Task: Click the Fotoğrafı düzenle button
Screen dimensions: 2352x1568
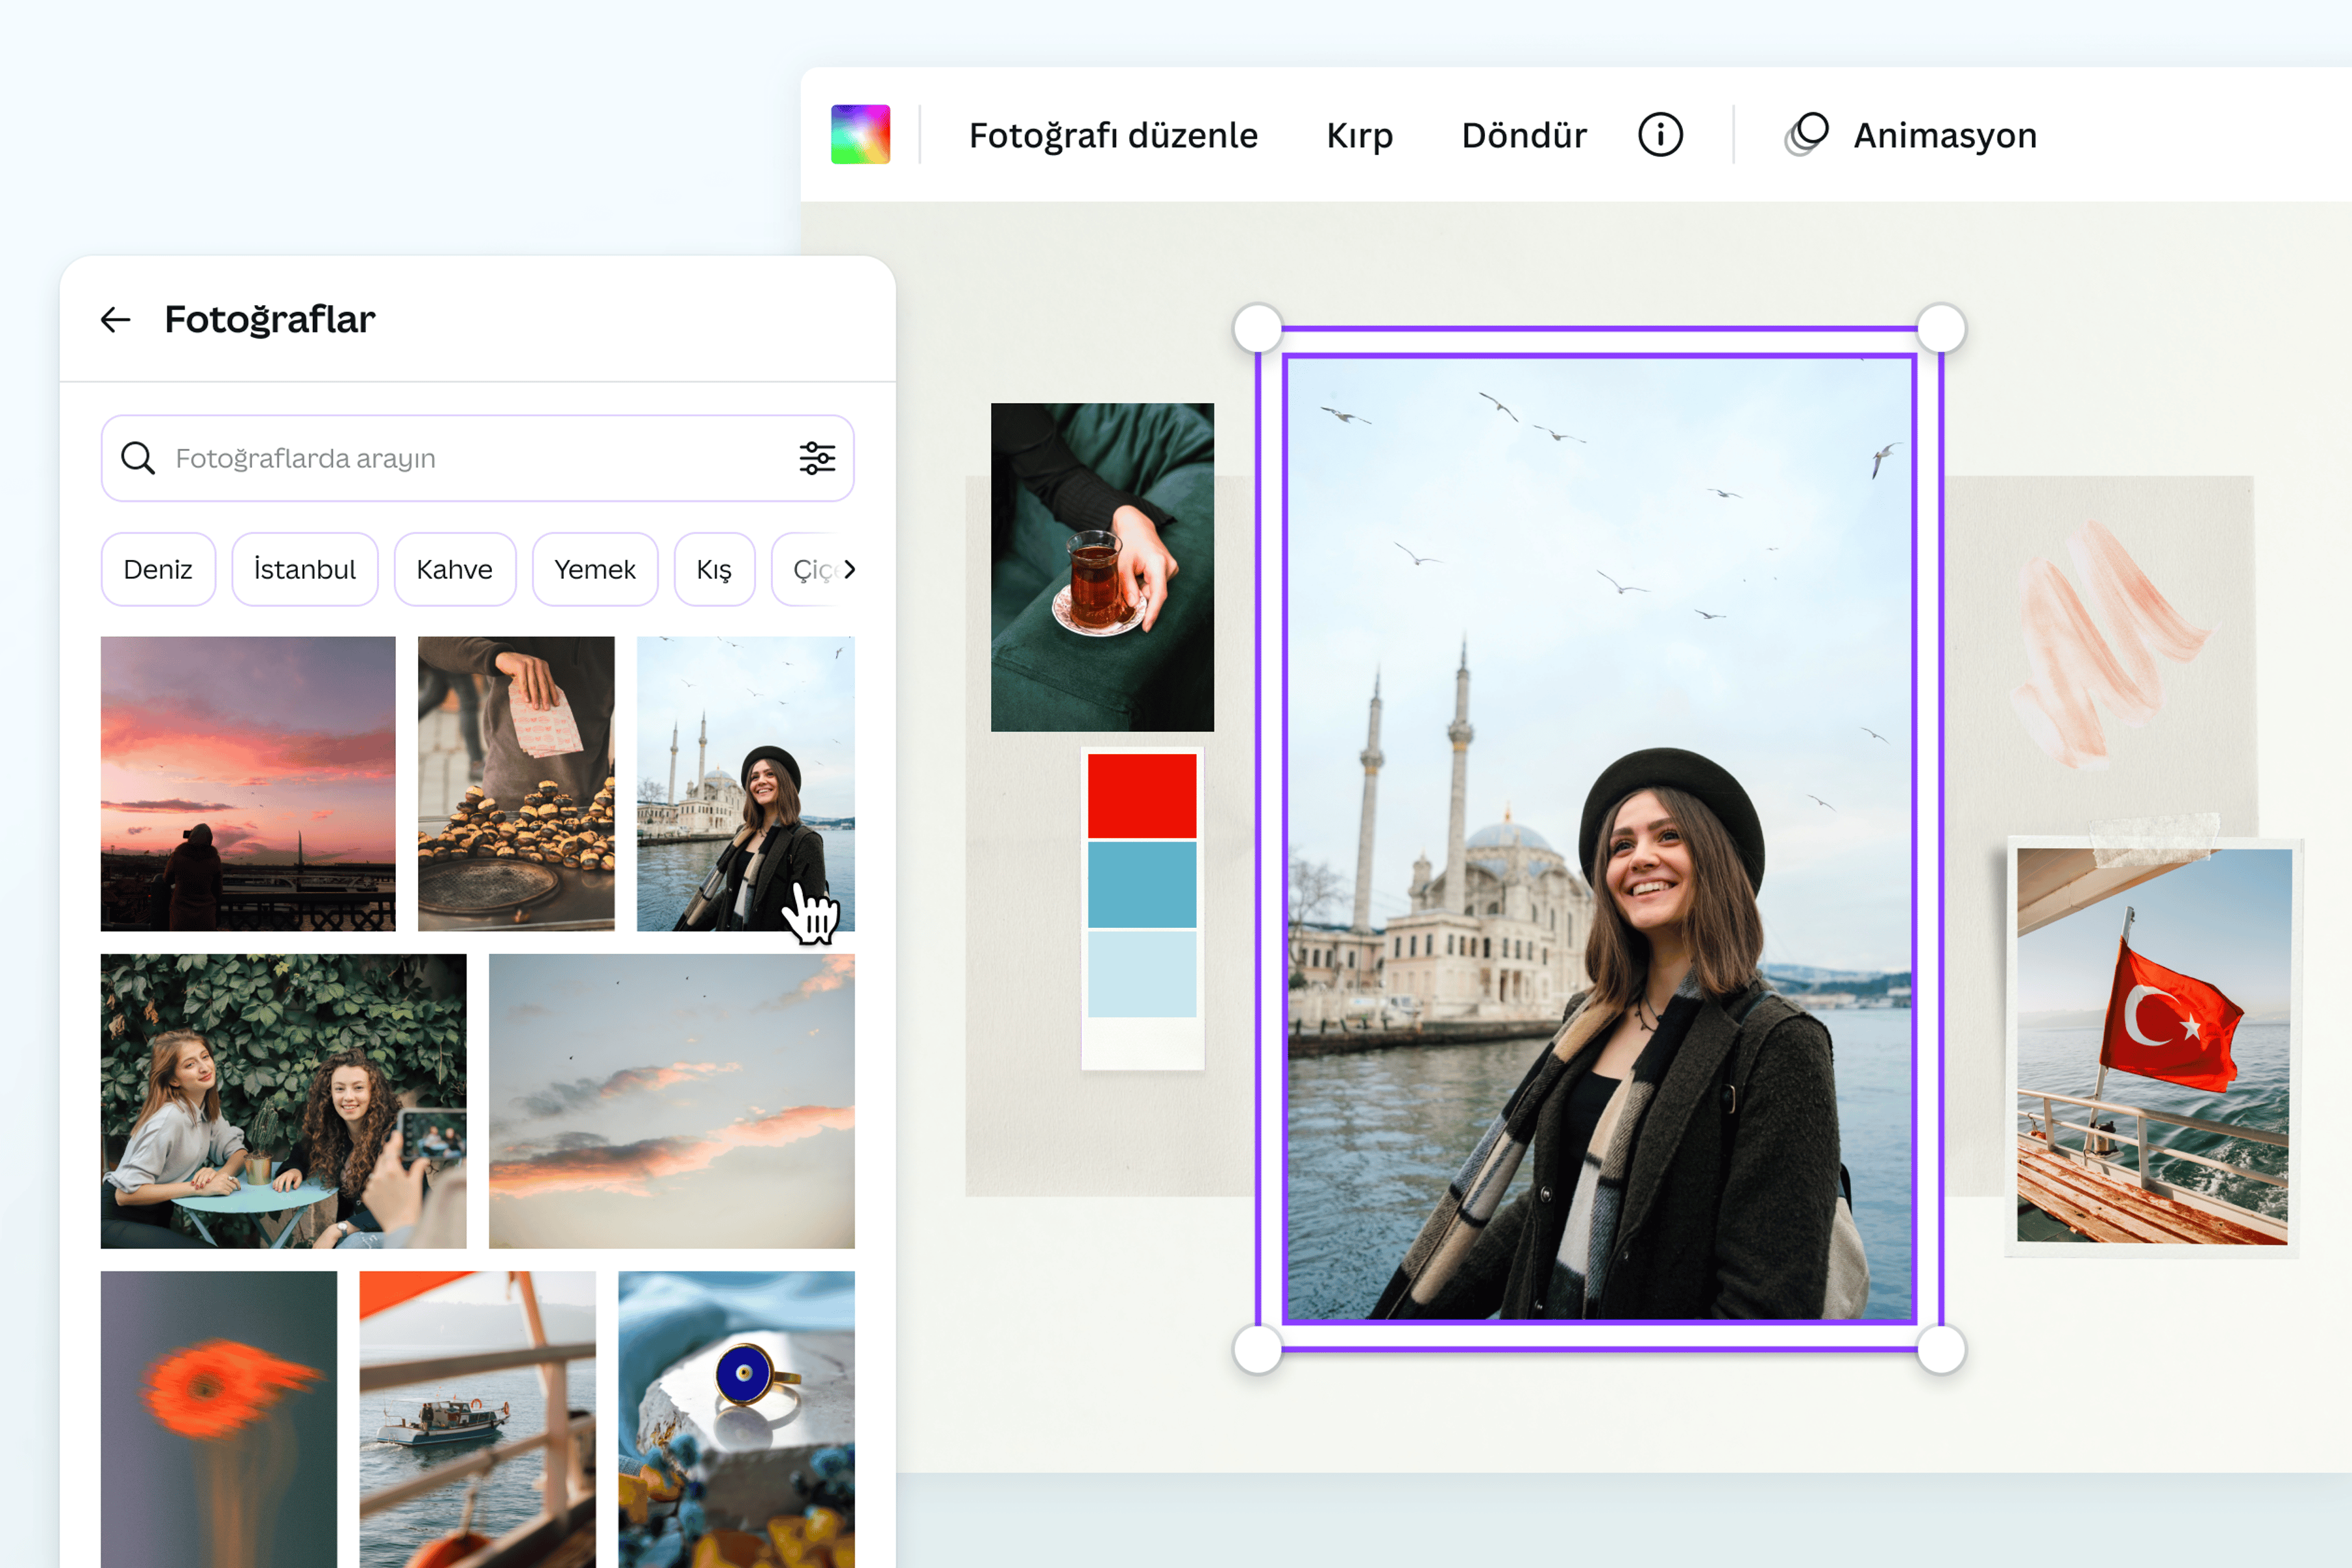Action: (x=1113, y=135)
